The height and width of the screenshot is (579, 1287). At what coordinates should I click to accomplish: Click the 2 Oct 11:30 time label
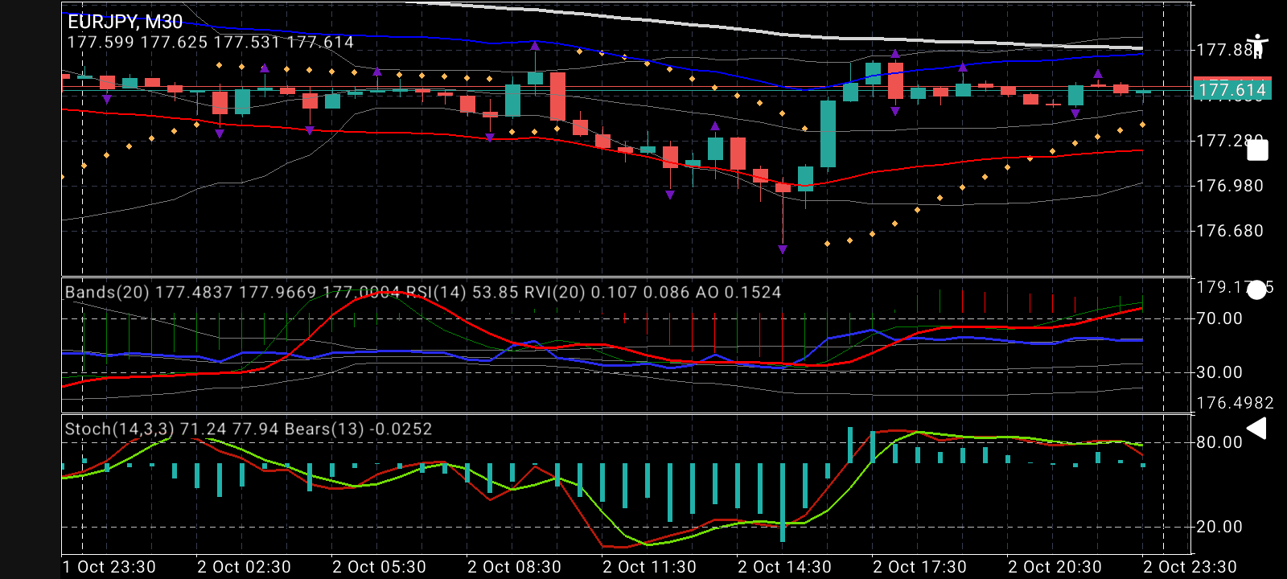click(649, 567)
